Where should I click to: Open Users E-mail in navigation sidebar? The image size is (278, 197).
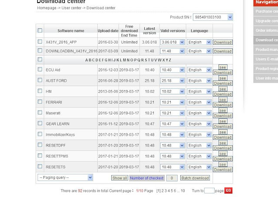pos(266,59)
